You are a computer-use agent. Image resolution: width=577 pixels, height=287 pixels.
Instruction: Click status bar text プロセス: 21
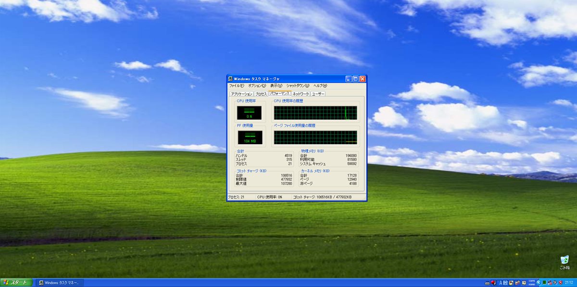point(236,197)
